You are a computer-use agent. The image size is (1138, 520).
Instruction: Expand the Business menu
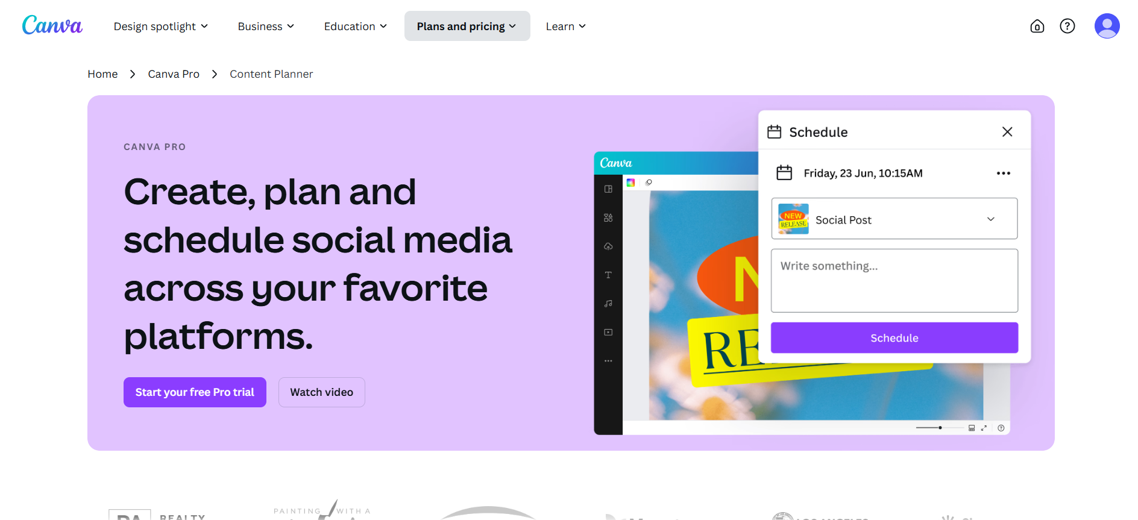[x=266, y=26]
